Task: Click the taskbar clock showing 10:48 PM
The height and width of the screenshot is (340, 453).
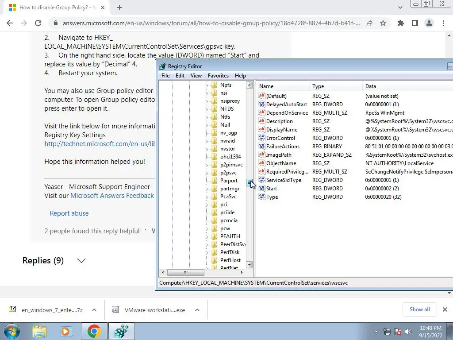Action: click(x=430, y=332)
